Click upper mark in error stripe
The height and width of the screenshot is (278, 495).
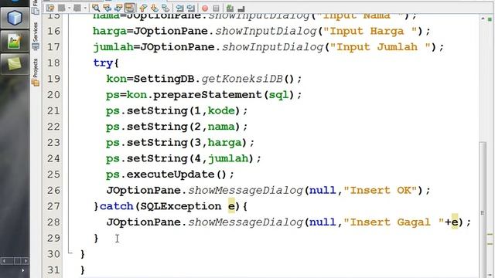[490, 235]
